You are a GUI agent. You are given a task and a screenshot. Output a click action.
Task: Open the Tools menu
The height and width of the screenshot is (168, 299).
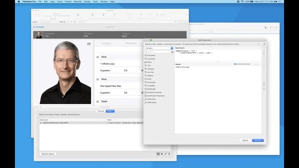click(95, 1)
